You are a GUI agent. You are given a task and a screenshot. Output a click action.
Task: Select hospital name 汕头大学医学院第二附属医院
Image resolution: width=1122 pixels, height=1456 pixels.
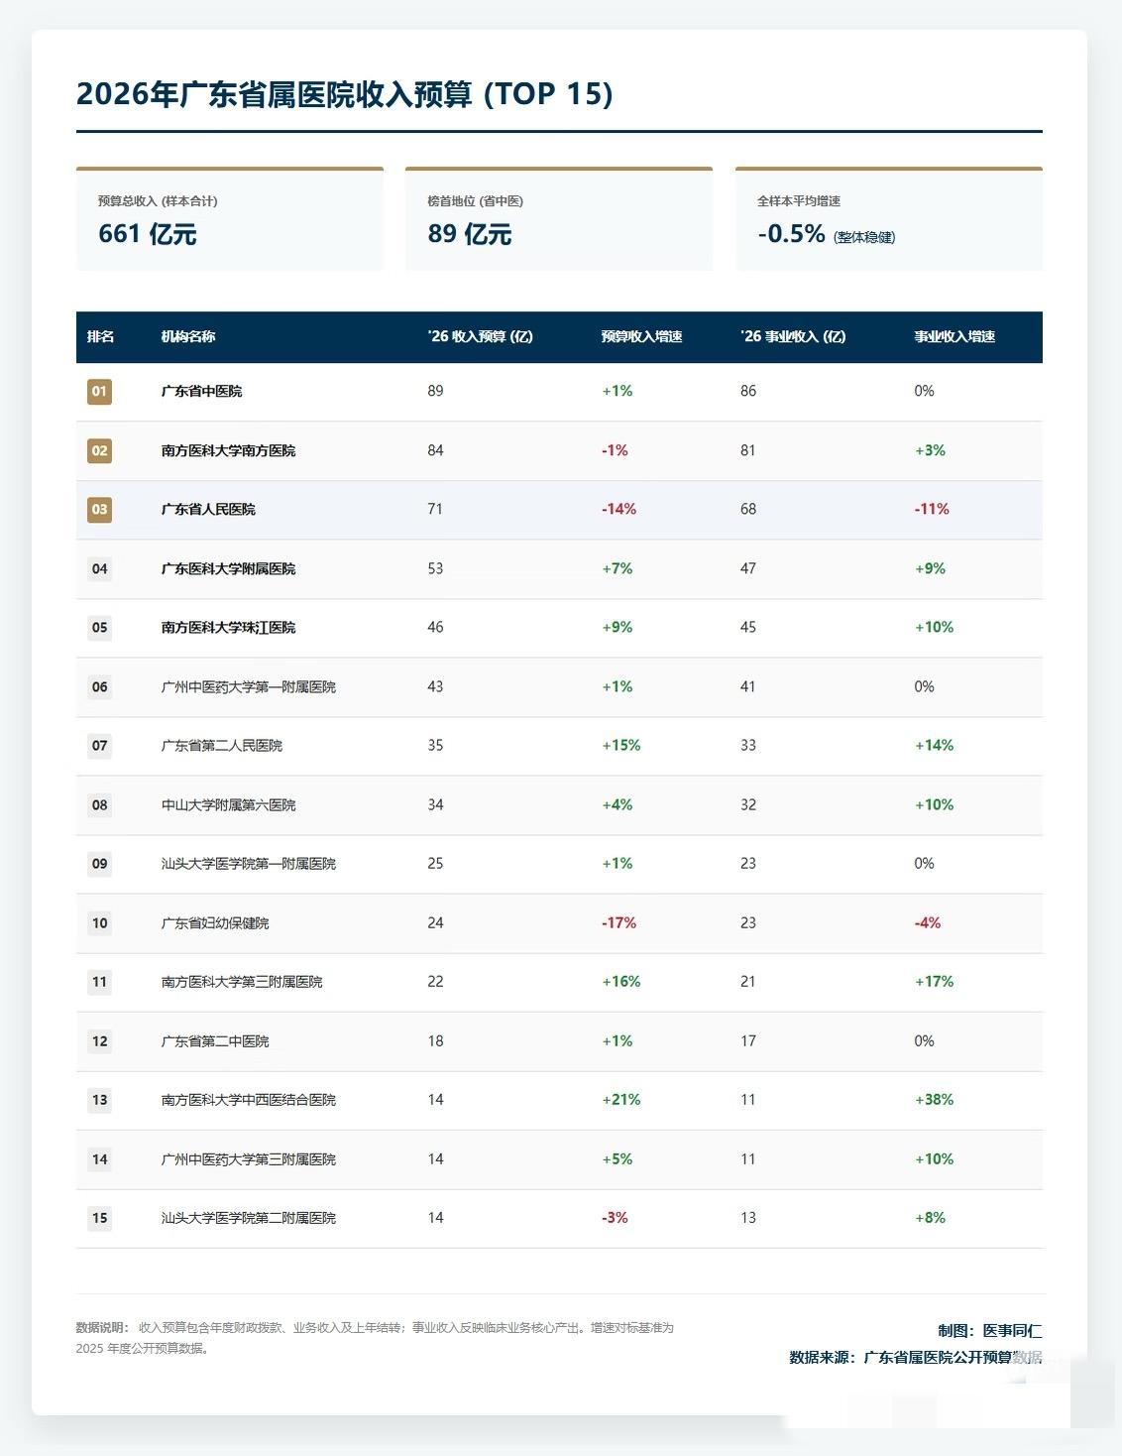pyautogui.click(x=249, y=1218)
